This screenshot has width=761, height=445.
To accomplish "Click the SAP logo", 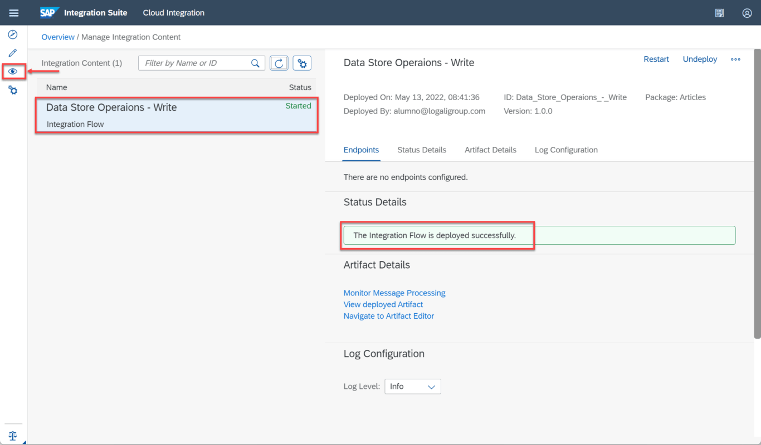I will tap(50, 12).
